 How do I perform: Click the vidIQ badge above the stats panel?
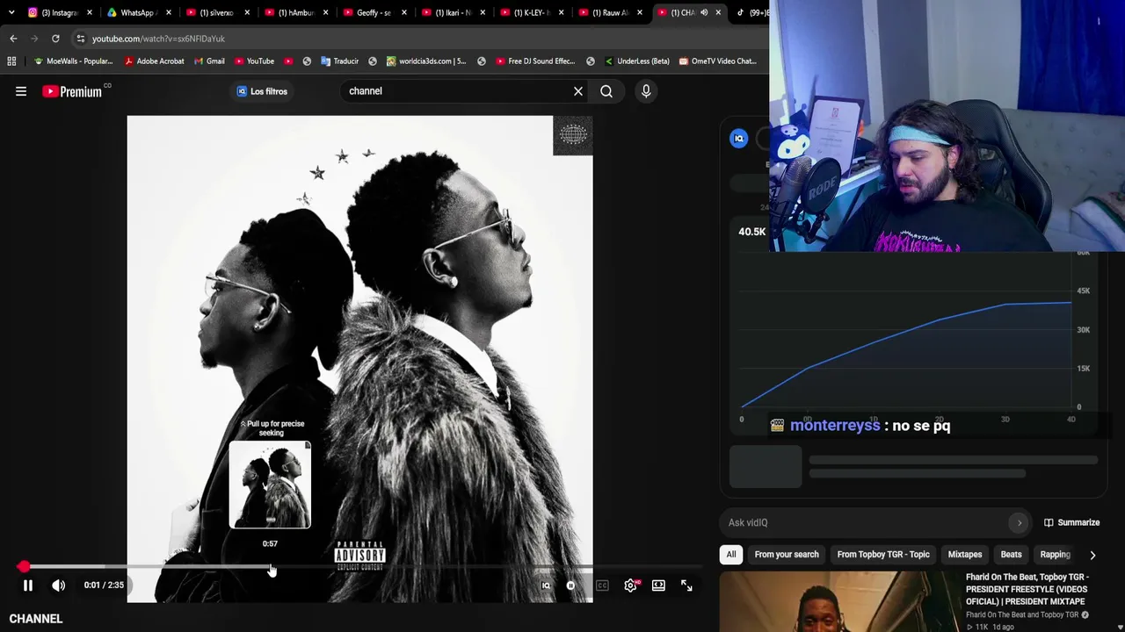[738, 139]
